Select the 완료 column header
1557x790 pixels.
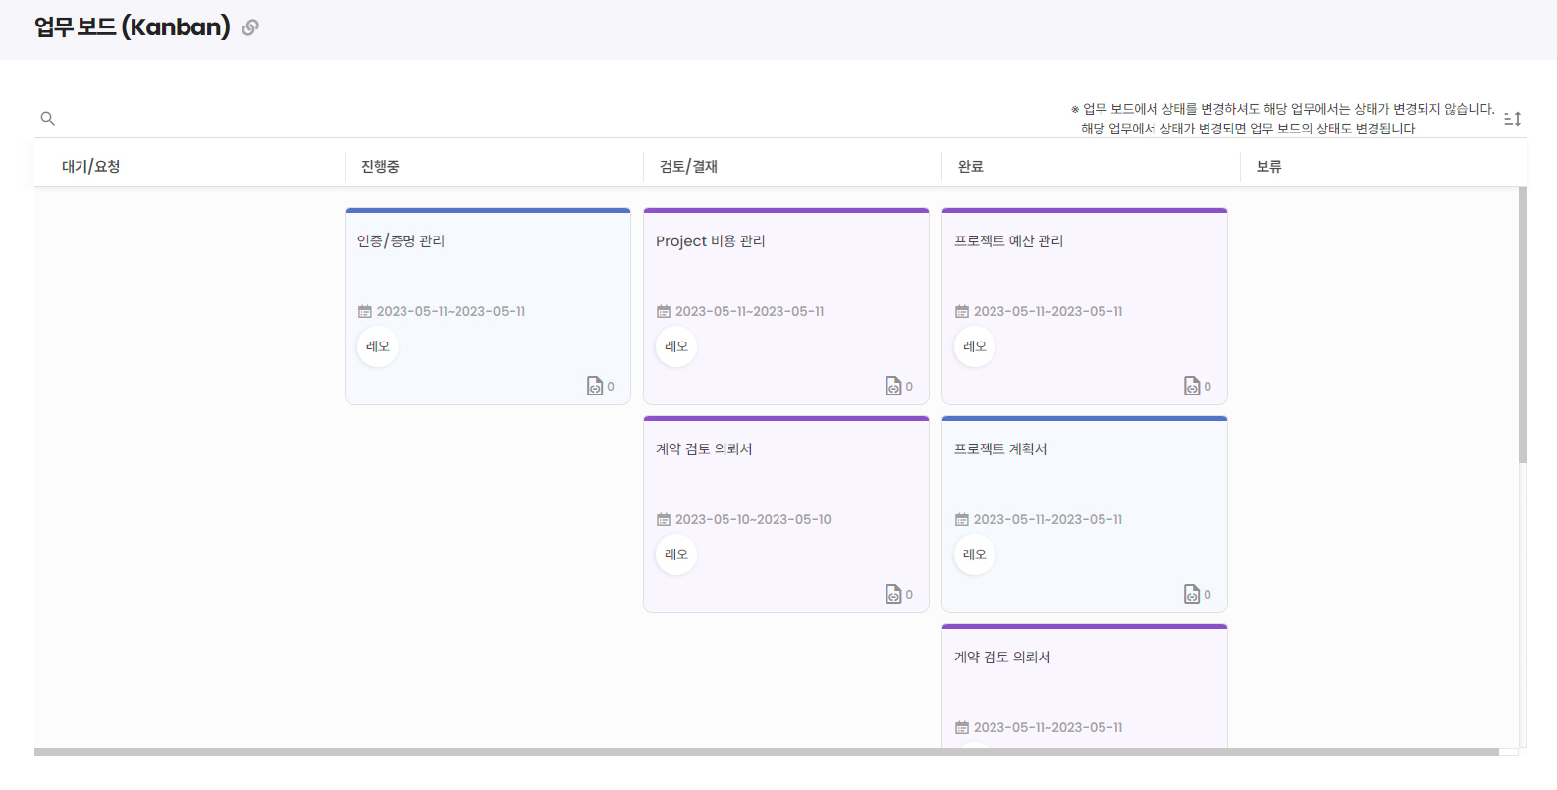click(971, 167)
